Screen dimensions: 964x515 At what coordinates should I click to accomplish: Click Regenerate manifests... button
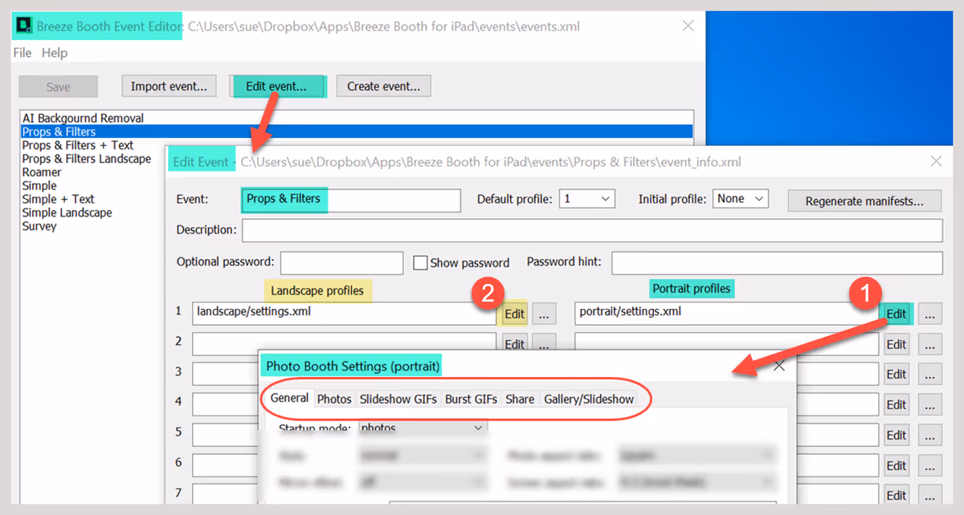(864, 201)
